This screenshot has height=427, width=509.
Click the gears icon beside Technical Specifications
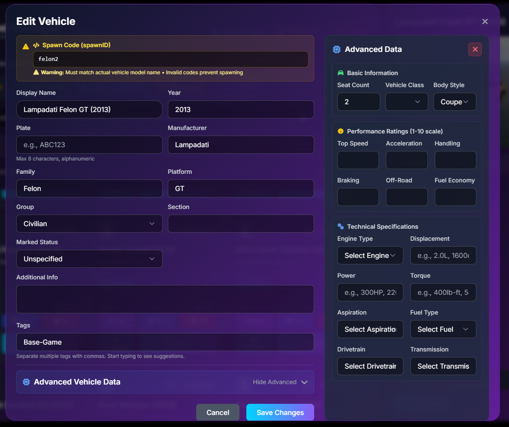(341, 227)
